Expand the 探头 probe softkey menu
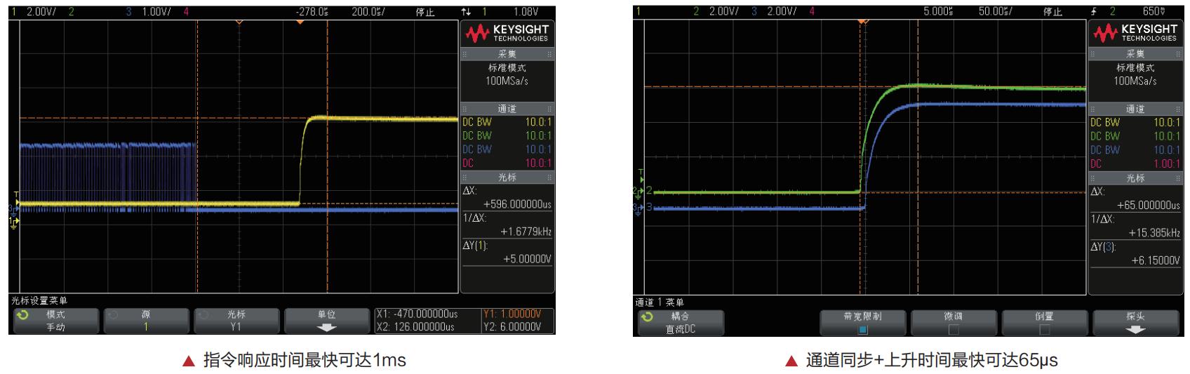This screenshot has height=374, width=1190. 1135,323
